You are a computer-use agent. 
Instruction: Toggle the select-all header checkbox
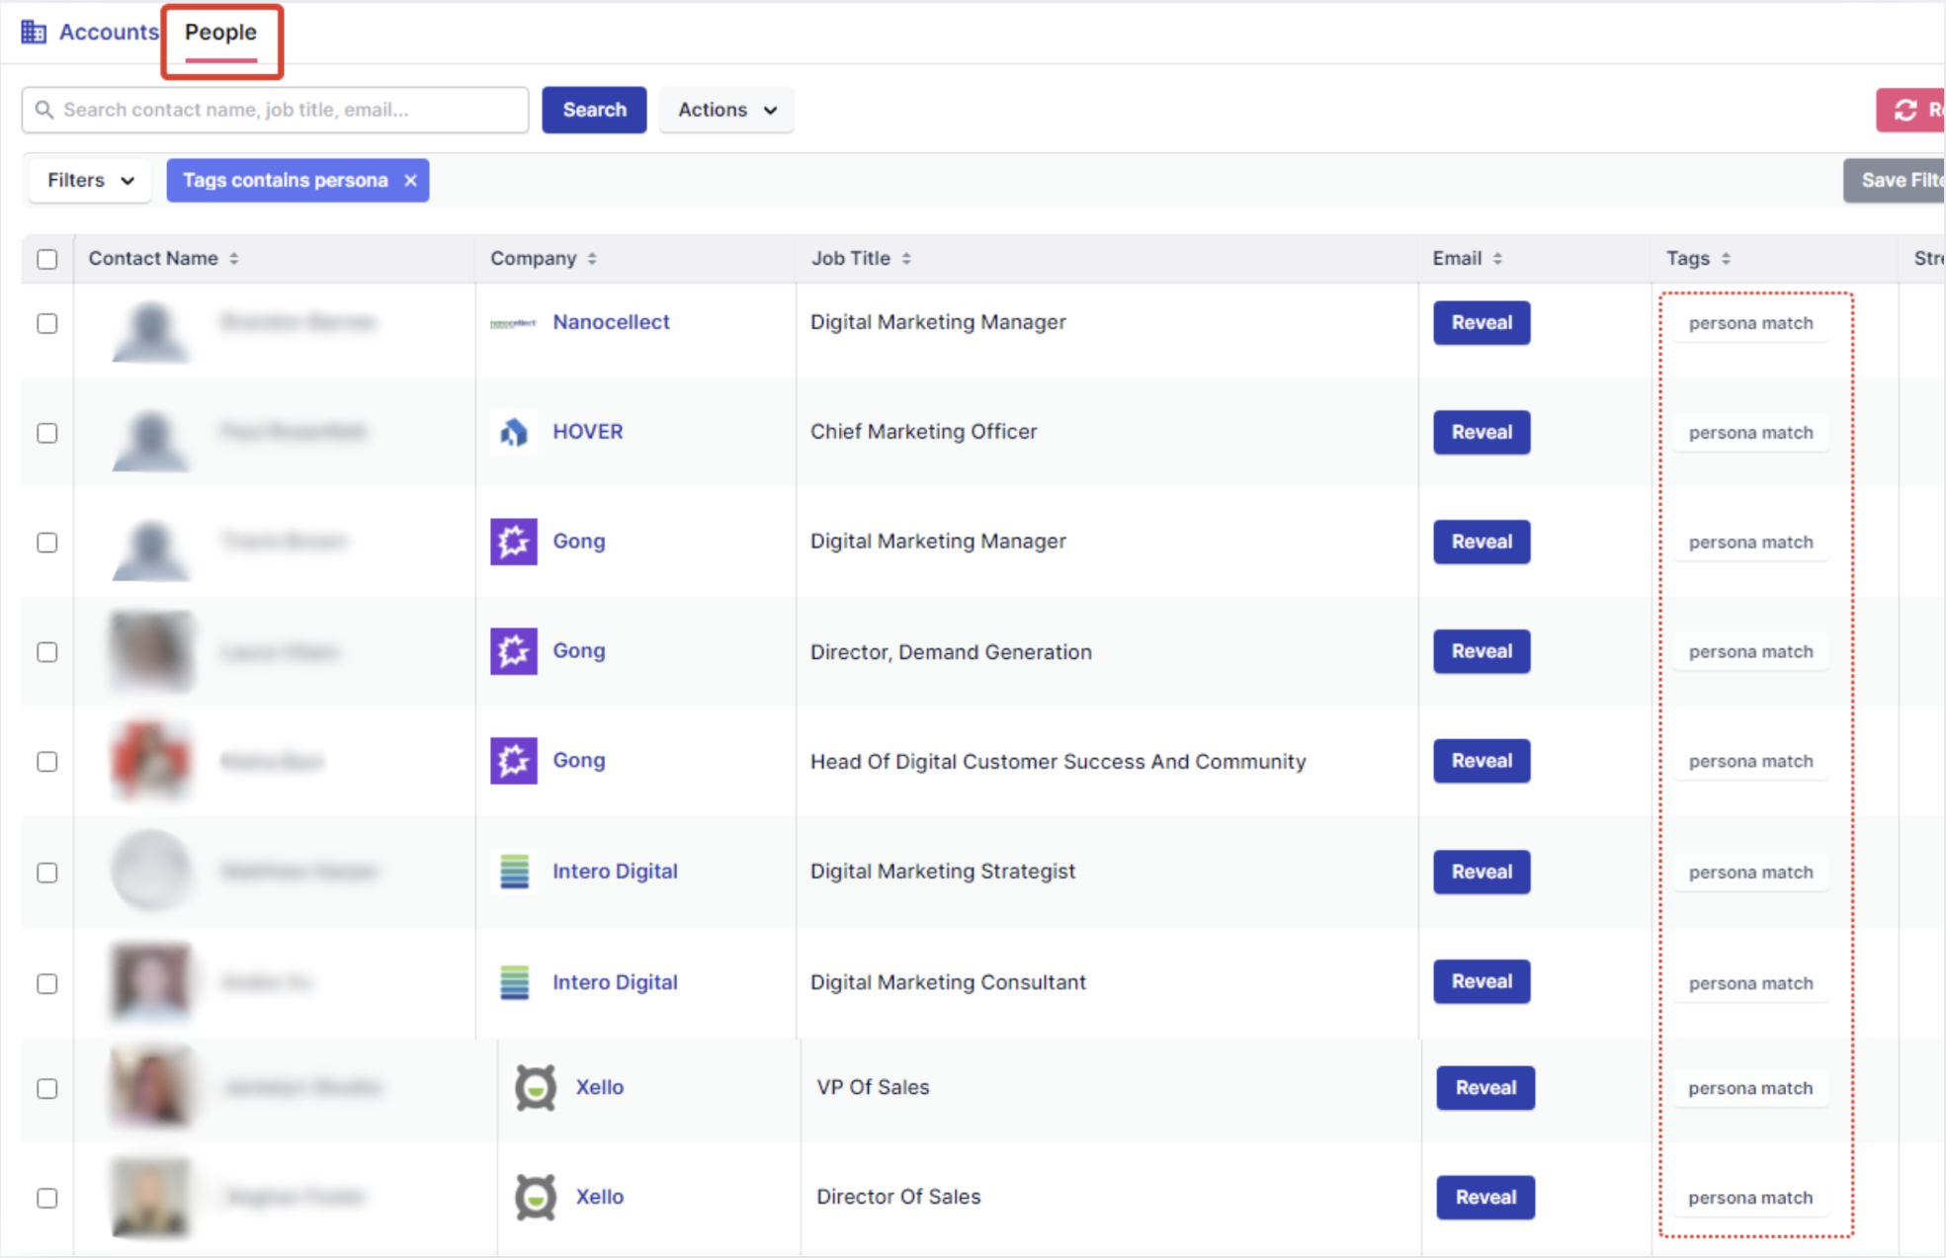(47, 259)
